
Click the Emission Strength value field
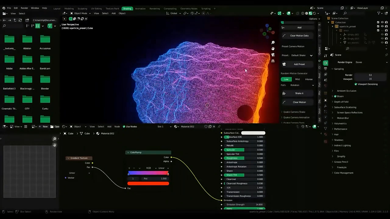[x=244, y=205]
